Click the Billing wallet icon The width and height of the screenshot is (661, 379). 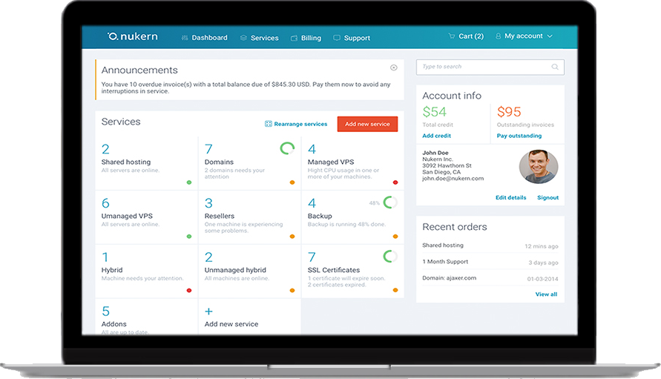[x=294, y=38]
